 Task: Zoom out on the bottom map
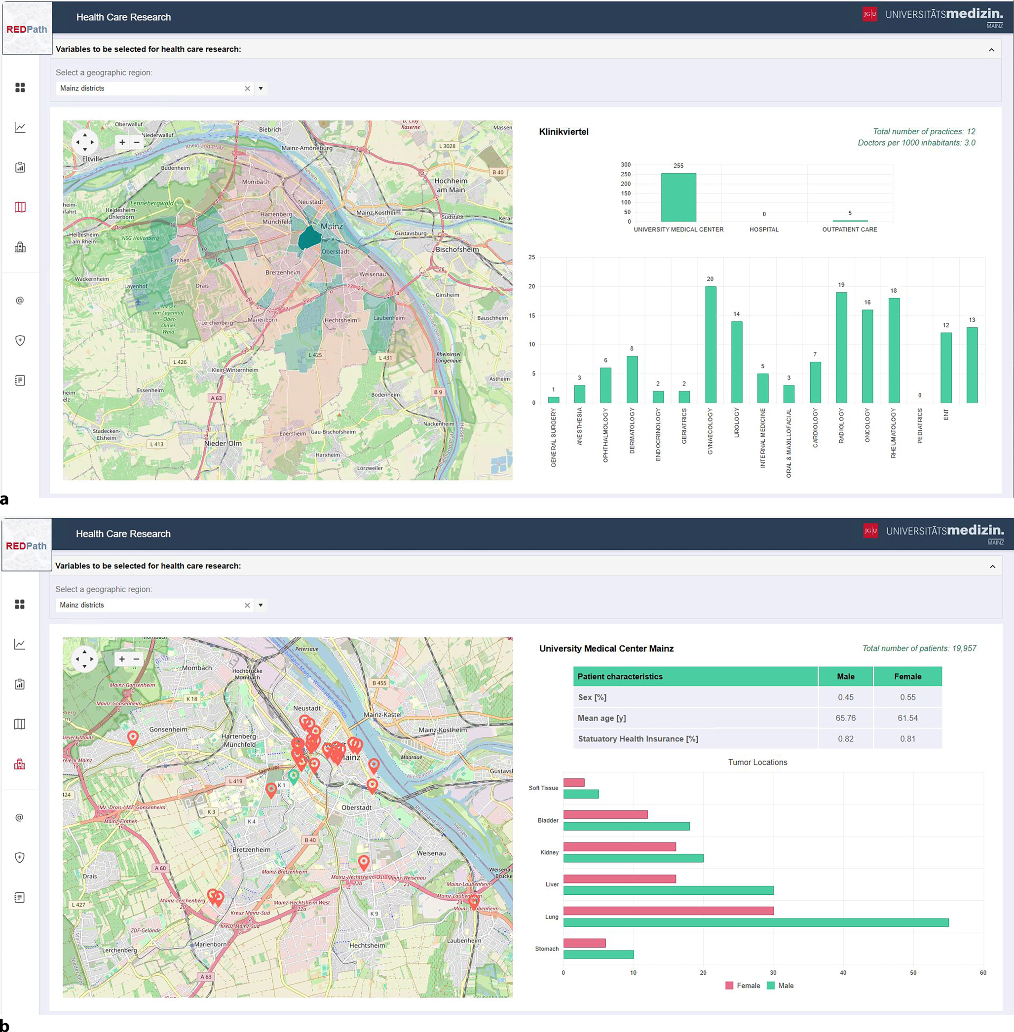coord(136,659)
